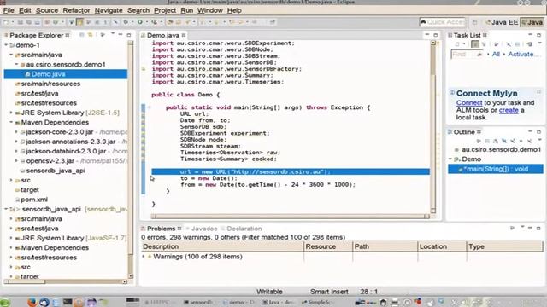The image size is (547, 307).
Task: Open the Run menu
Action: click(x=187, y=10)
